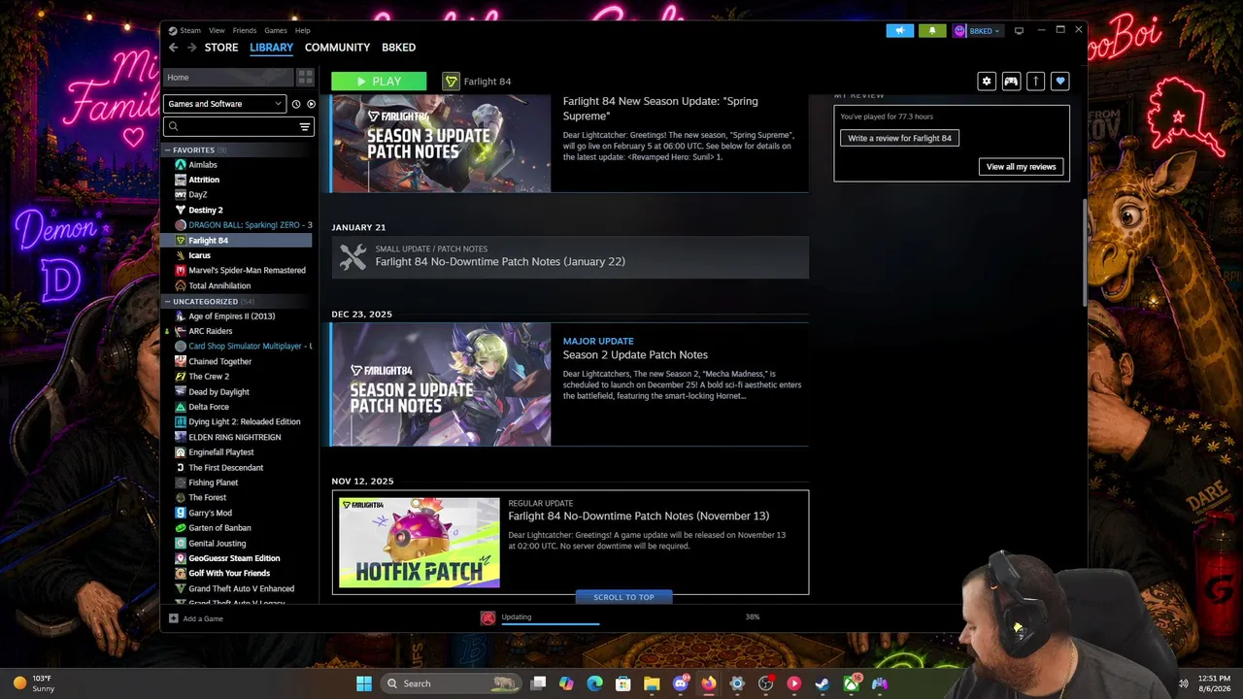This screenshot has width=1243, height=699.
Task: Toggle ready-to-play filter icon
Action: 312,104
